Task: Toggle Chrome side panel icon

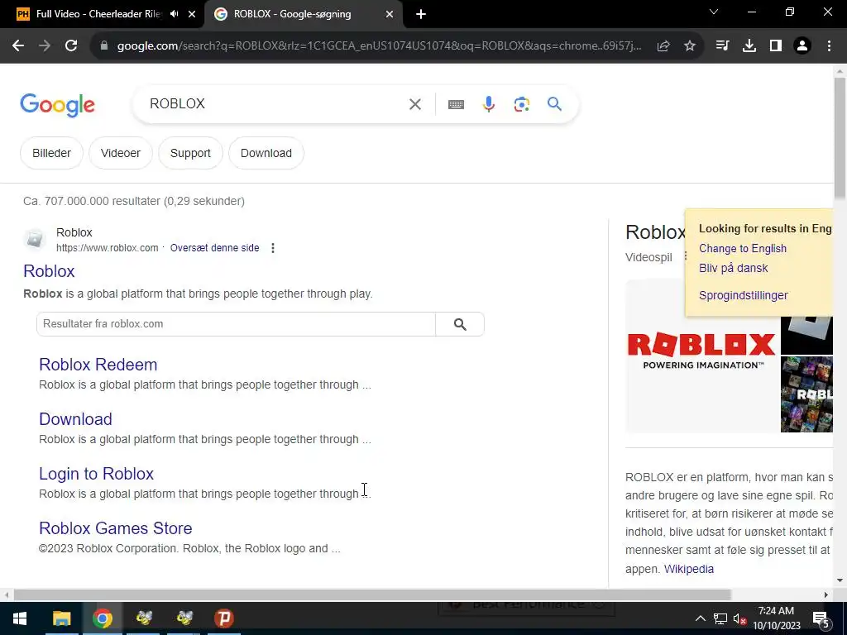Action: [x=776, y=46]
